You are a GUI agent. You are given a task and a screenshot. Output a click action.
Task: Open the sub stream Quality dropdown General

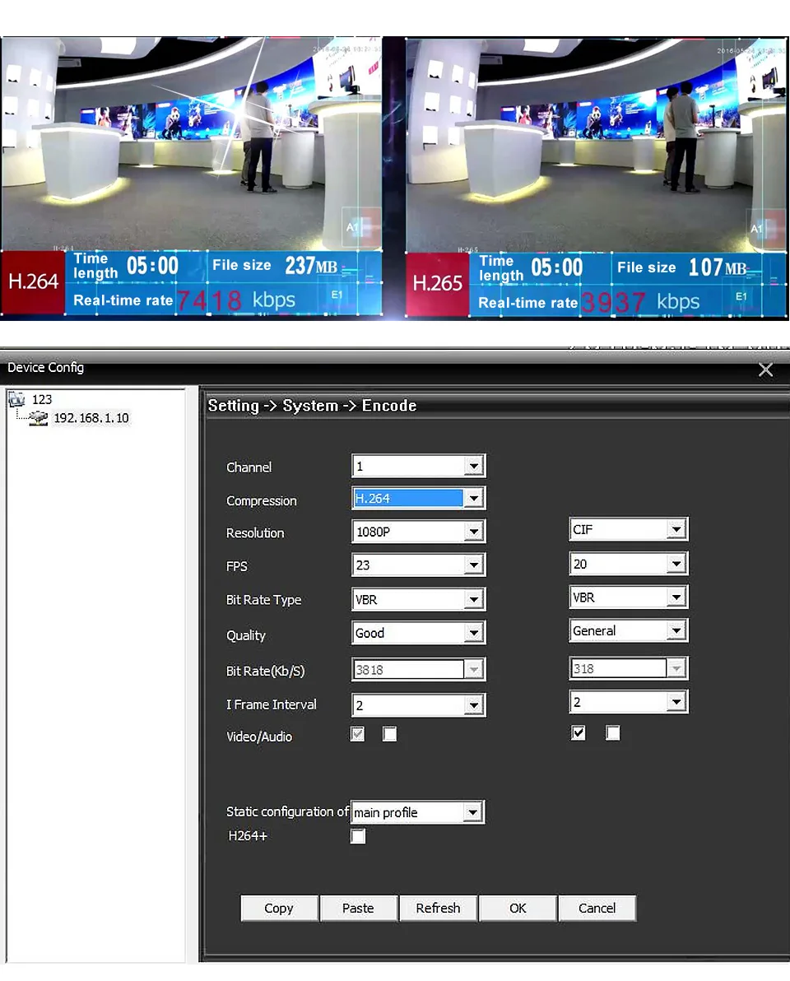629,631
